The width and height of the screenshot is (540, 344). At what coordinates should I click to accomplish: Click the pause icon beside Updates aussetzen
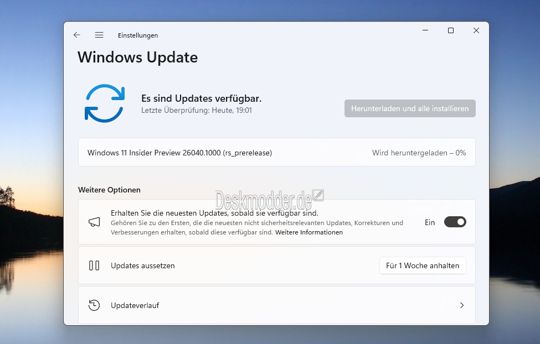94,265
